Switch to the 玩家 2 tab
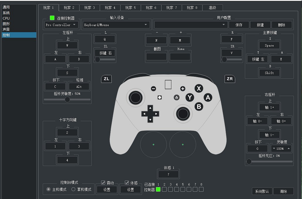The image size is (302, 199). (69, 8)
